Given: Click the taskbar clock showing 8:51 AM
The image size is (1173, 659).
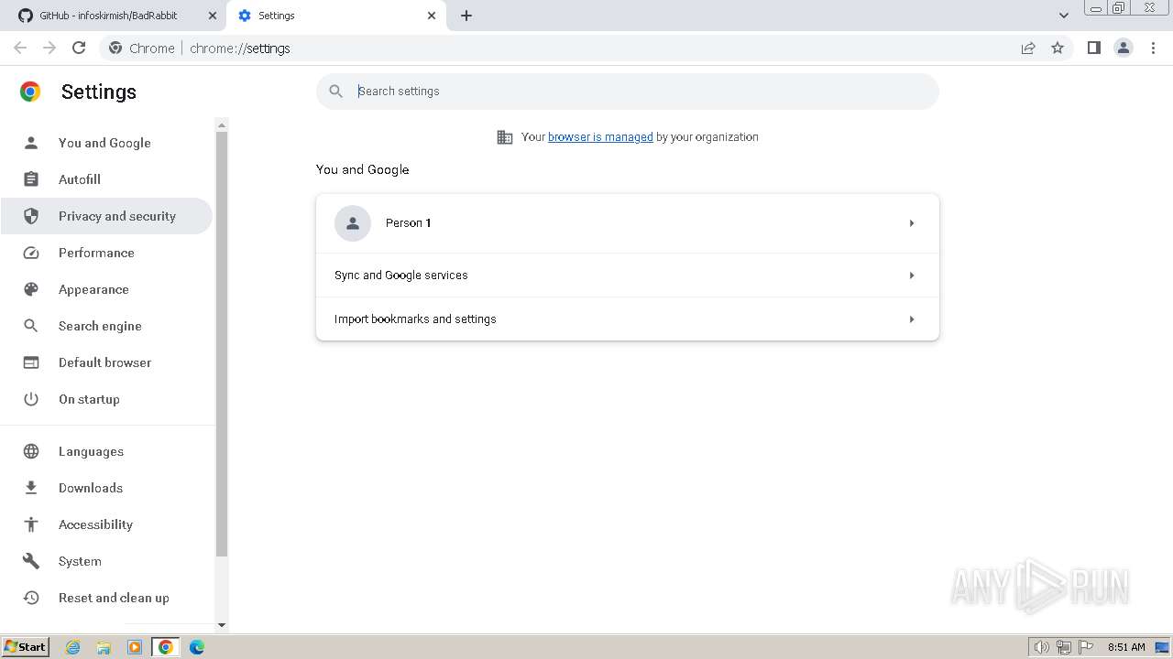Looking at the screenshot, I should click(1126, 647).
